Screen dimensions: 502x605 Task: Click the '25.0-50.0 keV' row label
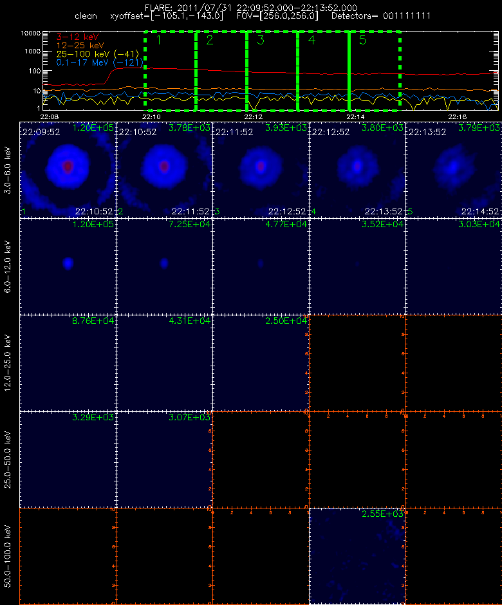pos(8,460)
